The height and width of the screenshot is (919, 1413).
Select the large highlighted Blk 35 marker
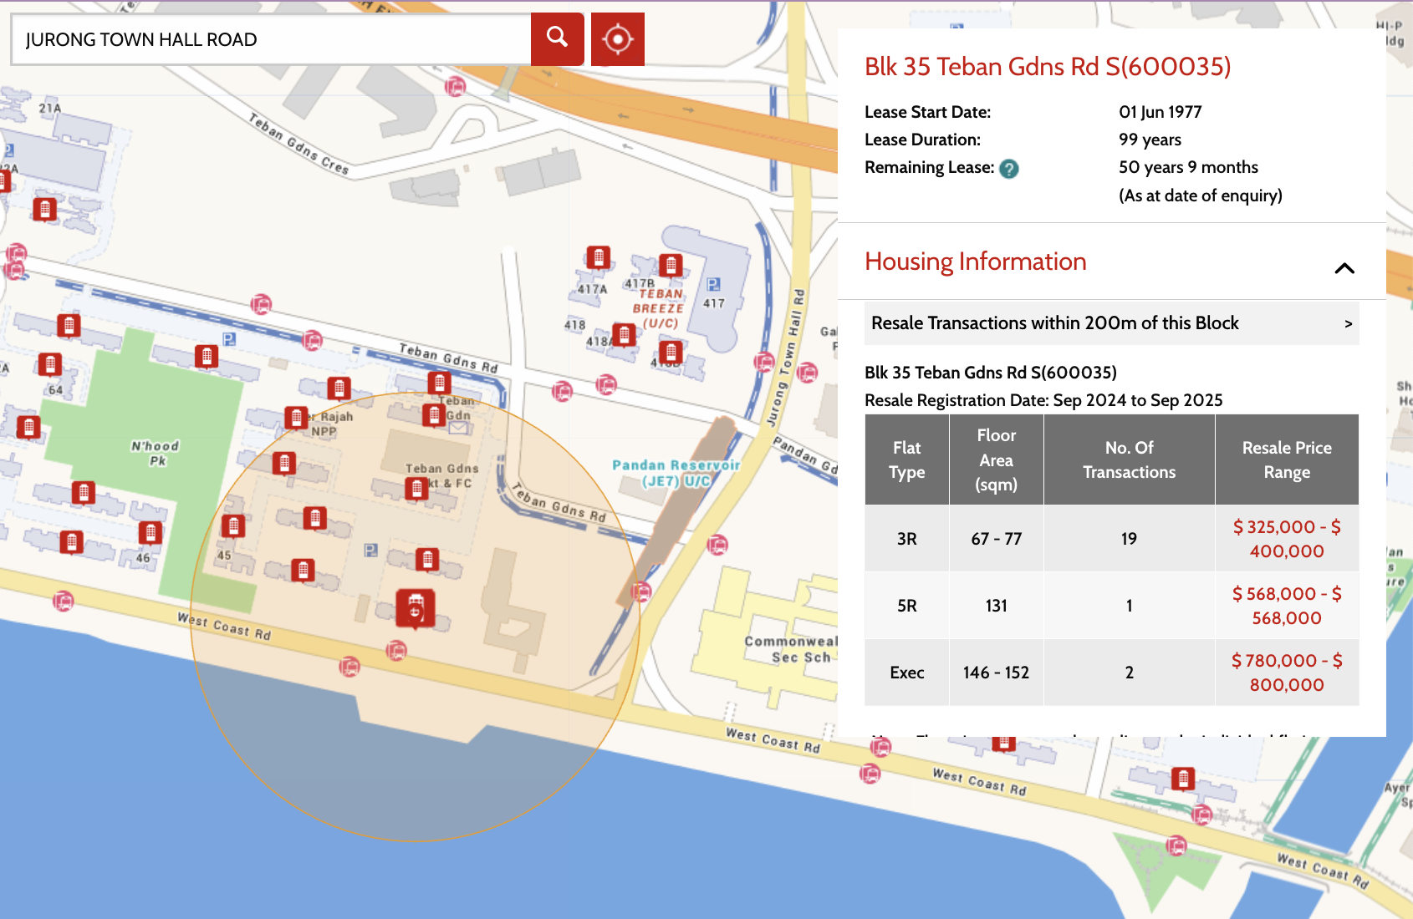click(x=416, y=608)
